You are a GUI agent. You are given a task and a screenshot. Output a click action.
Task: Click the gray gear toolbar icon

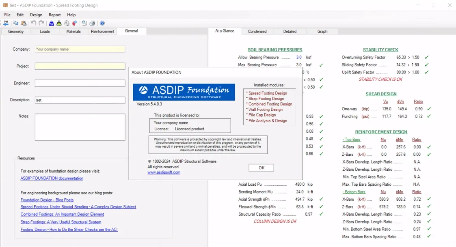(x=67, y=23)
